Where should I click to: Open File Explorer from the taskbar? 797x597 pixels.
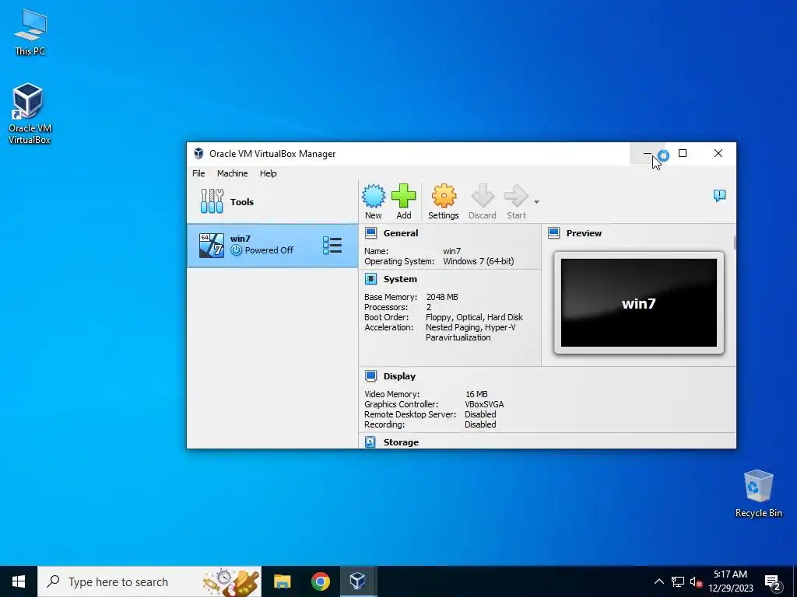[x=282, y=581]
